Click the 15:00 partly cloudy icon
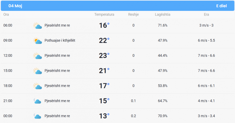235x123 pixels. point(38,71)
